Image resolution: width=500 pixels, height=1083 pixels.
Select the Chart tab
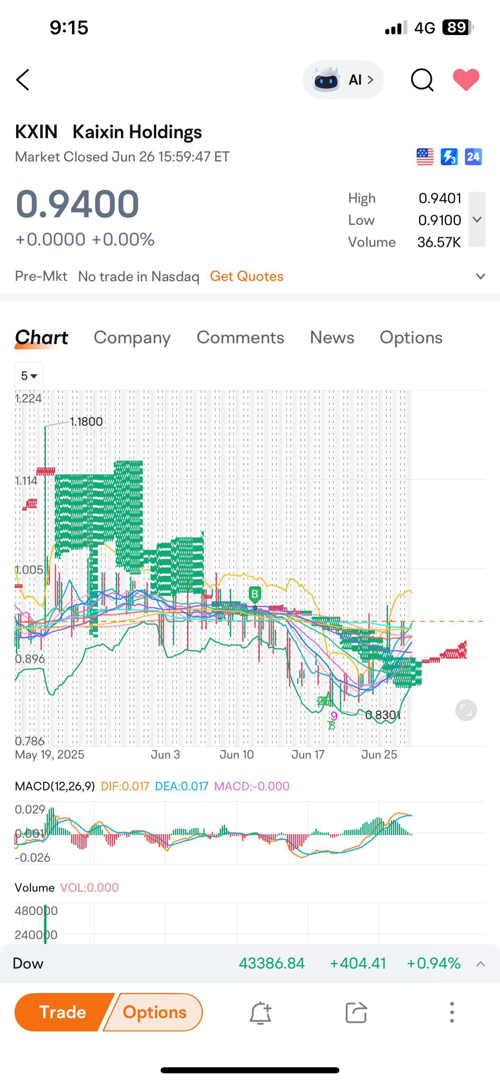(x=41, y=338)
